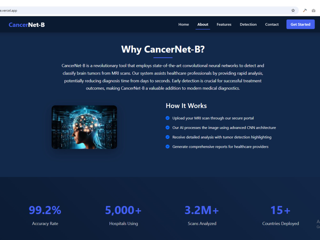Click the Countries Deployed label

(280, 223)
